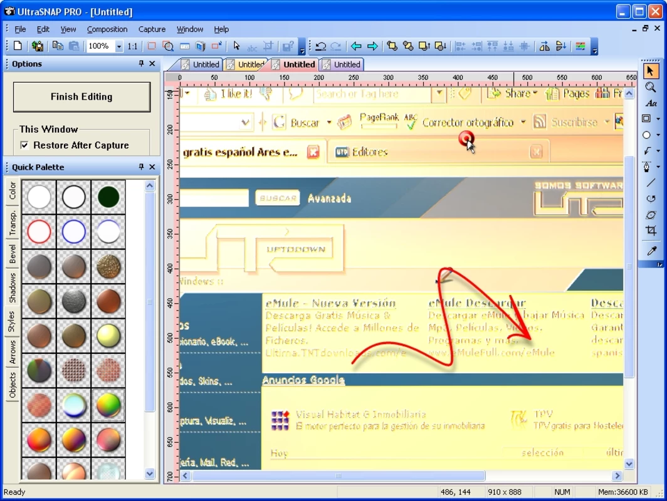Image resolution: width=667 pixels, height=501 pixels.
Task: Pick the rainbow sphere style
Action: 108,405
